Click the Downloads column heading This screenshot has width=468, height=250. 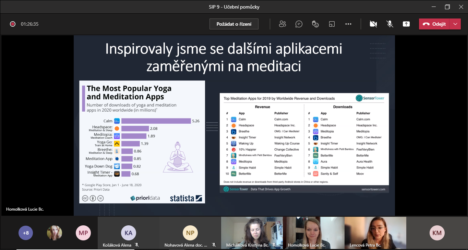click(x=343, y=107)
